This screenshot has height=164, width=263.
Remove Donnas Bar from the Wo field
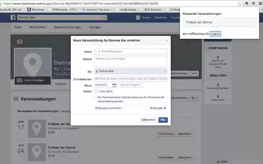coord(165,71)
